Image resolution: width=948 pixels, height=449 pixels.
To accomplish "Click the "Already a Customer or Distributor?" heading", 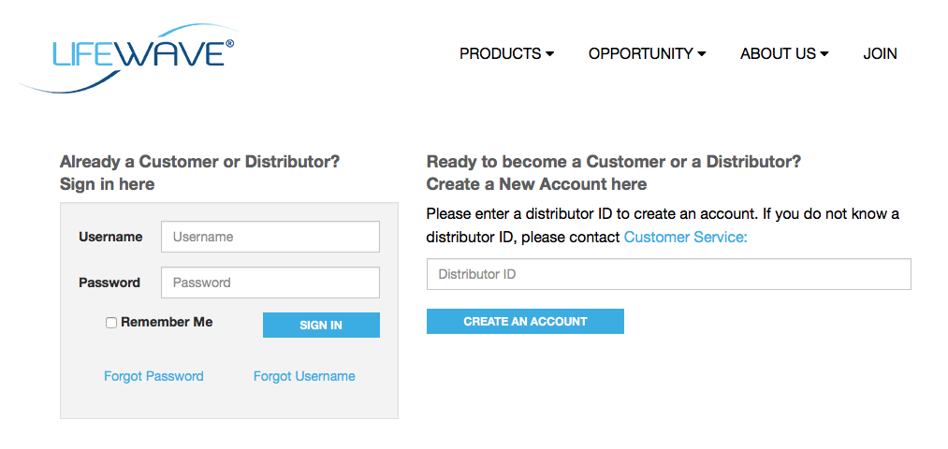I will 199,162.
